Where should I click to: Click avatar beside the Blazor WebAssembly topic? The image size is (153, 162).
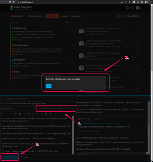[x=81, y=43]
